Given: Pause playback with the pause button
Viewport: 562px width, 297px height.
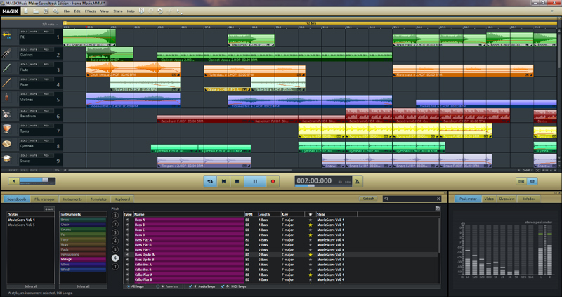Looking at the screenshot, I should click(x=255, y=181).
